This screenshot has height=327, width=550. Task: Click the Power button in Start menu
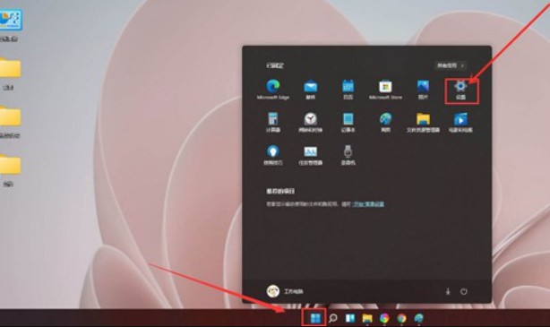[x=464, y=291]
